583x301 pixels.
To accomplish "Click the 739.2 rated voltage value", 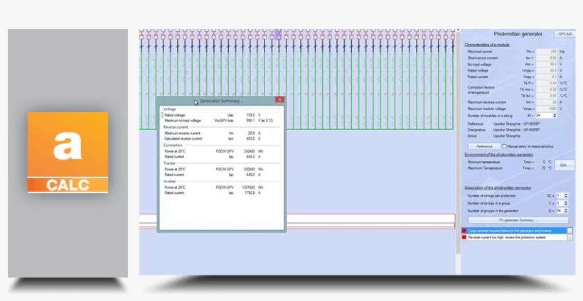I will (250, 116).
